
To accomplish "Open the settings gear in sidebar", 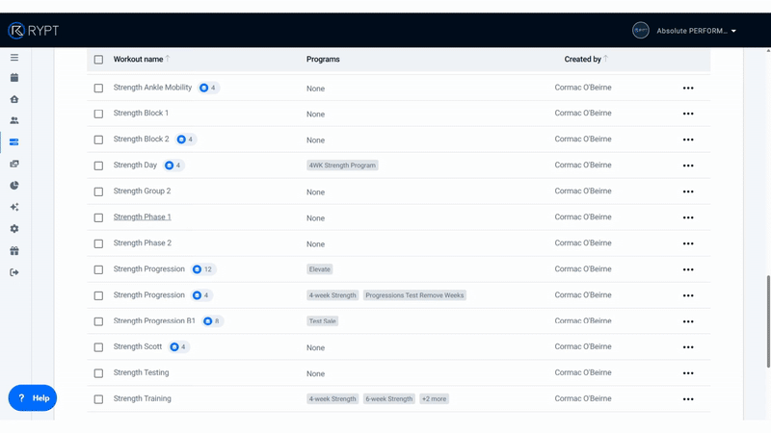I will [x=14, y=229].
